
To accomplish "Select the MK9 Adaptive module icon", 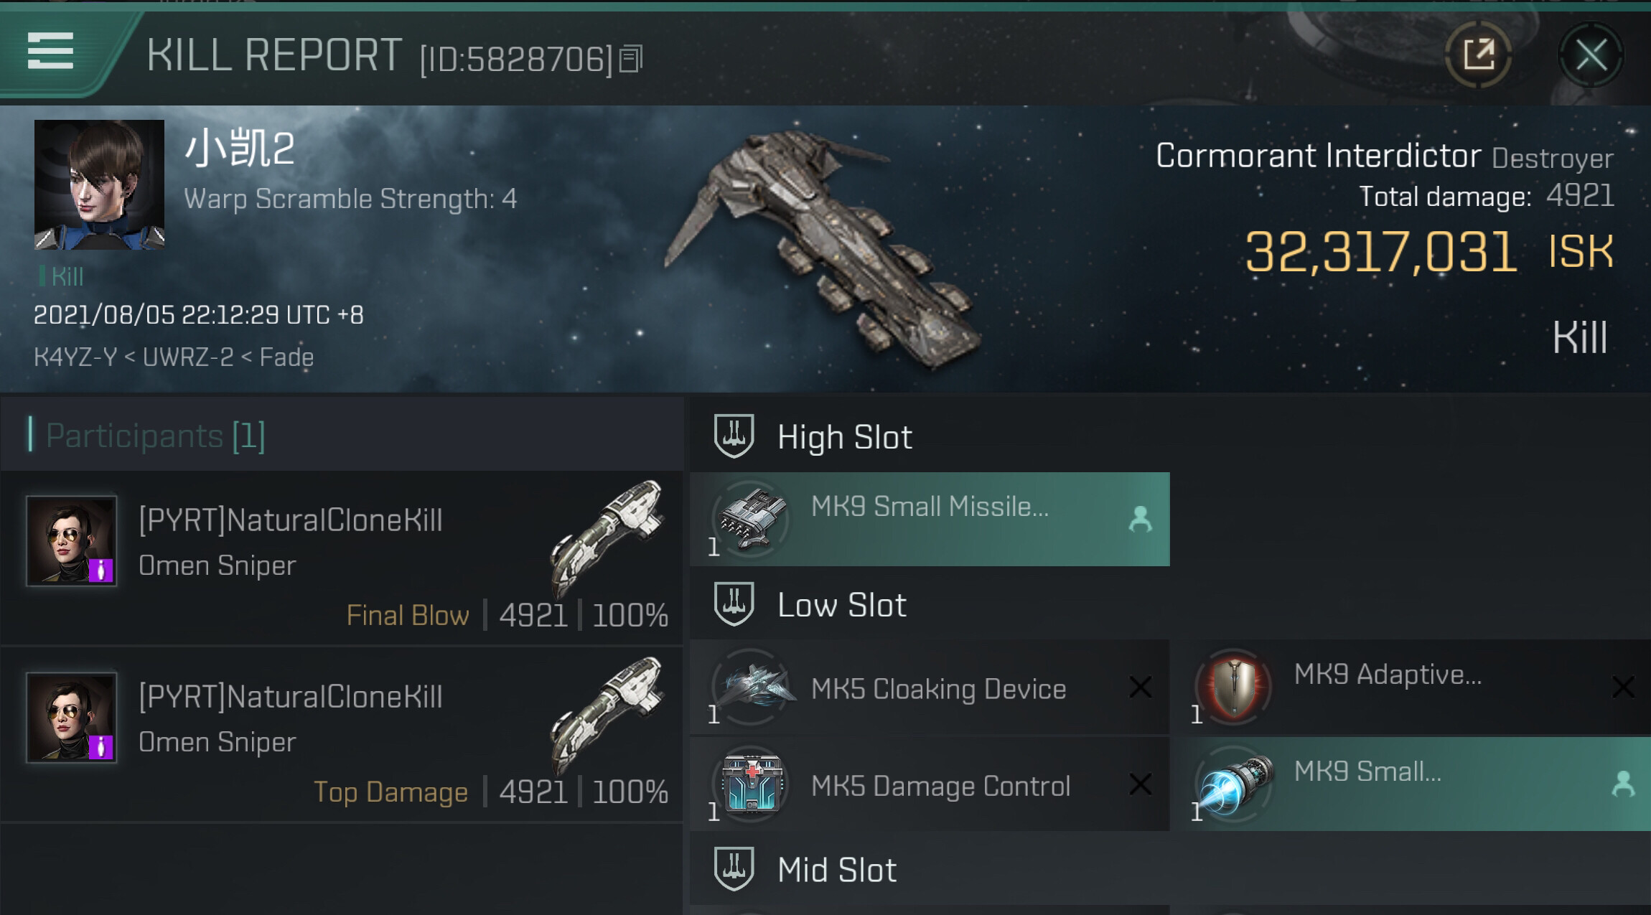I will [x=1234, y=686].
